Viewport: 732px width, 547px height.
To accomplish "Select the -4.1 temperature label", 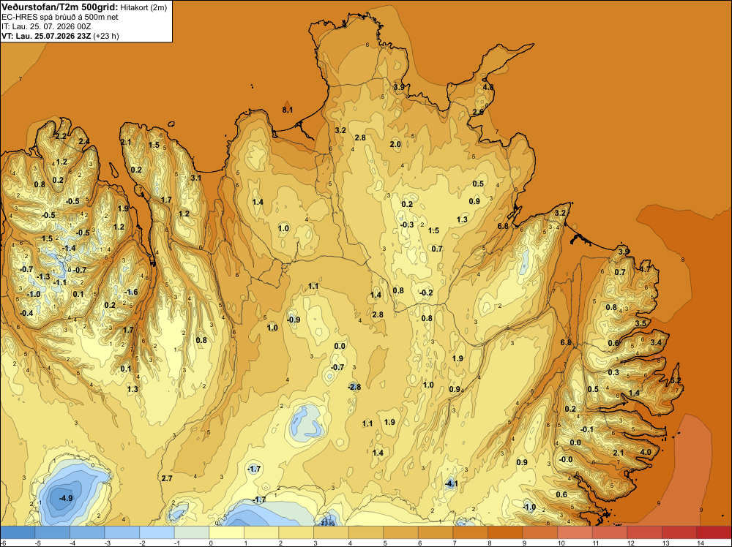I will pyautogui.click(x=451, y=484).
